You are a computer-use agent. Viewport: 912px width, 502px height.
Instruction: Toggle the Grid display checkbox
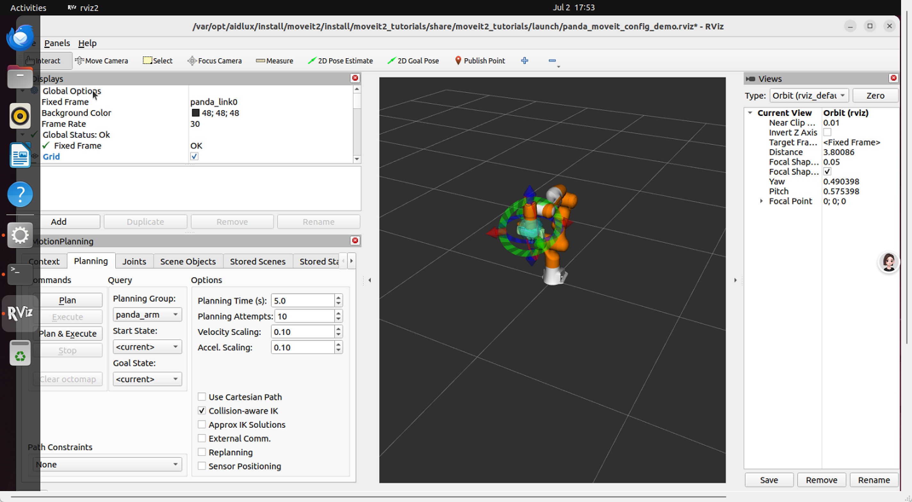194,156
